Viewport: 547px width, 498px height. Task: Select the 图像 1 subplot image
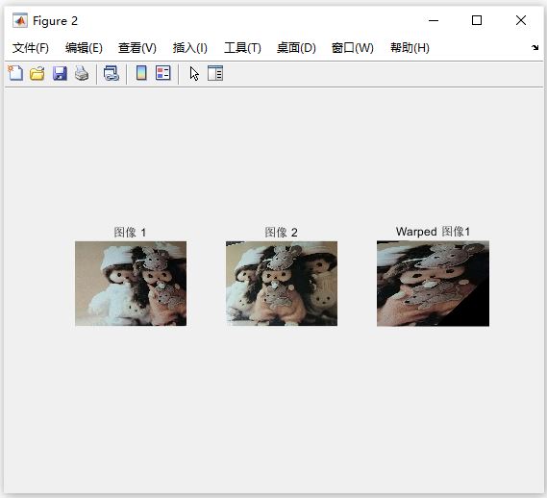tap(131, 284)
